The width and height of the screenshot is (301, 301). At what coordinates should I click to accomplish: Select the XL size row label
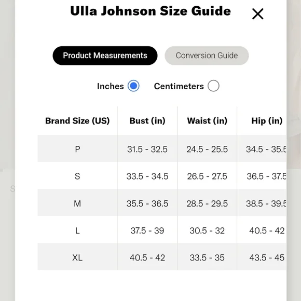(77, 257)
